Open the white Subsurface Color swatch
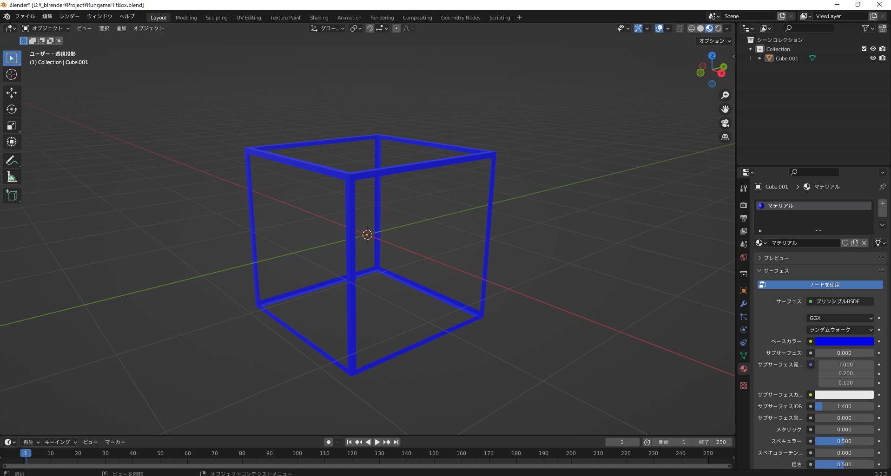Viewport: 891px width, 476px height. [844, 395]
